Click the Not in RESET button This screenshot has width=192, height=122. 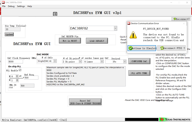(x=70, y=41)
